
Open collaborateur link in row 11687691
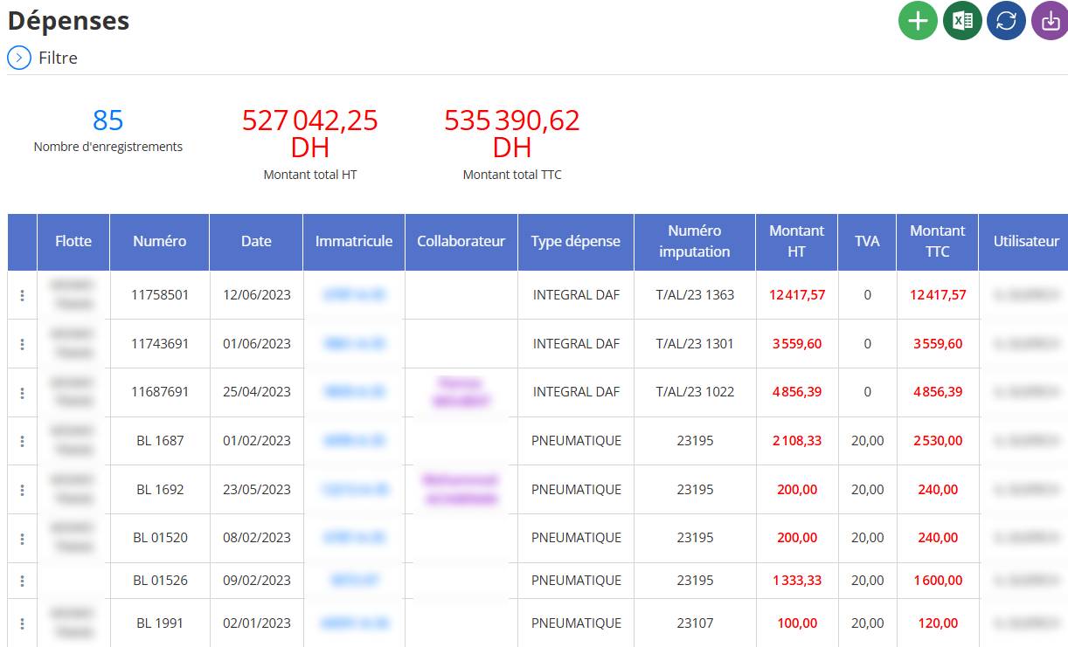point(461,392)
